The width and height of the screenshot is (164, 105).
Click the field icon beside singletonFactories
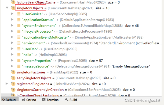point(13,72)
